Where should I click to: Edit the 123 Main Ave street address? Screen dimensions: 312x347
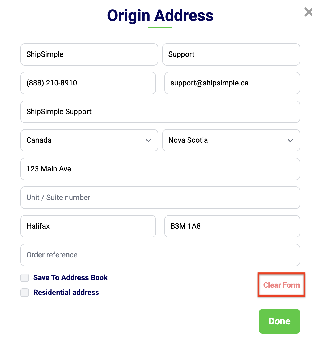(160, 169)
